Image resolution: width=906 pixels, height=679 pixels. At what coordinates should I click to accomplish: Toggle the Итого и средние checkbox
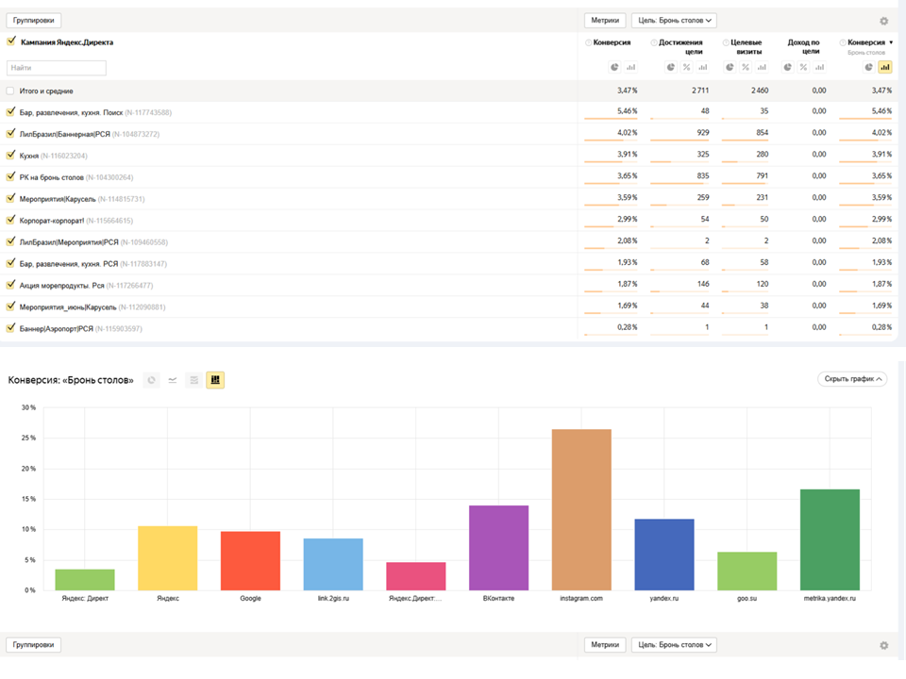pos(10,91)
